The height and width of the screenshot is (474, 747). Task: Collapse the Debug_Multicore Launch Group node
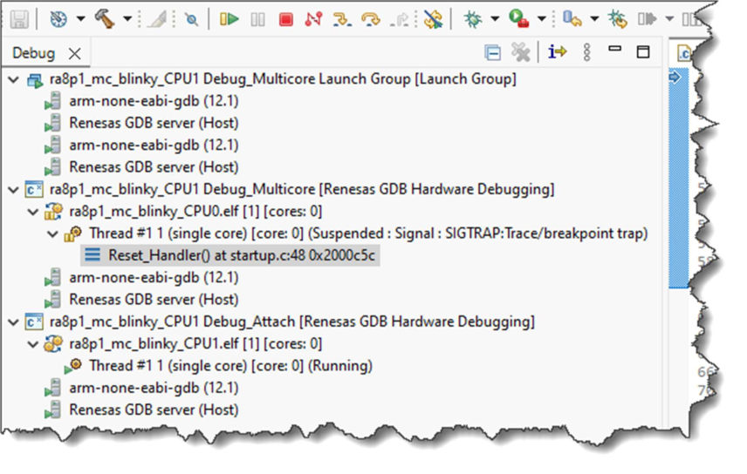14,79
